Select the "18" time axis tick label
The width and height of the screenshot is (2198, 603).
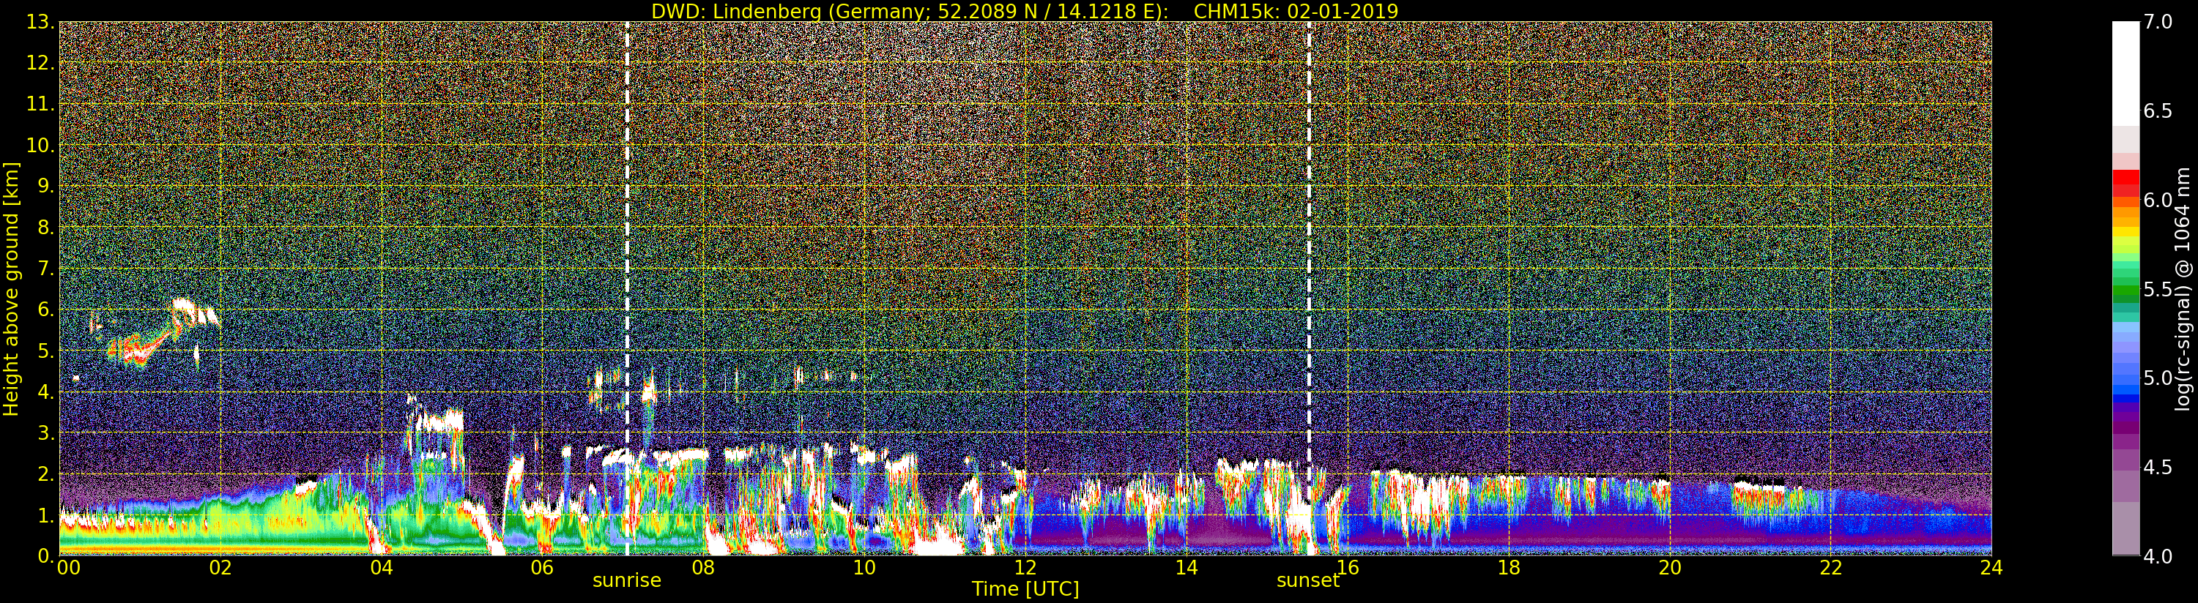tap(1509, 568)
